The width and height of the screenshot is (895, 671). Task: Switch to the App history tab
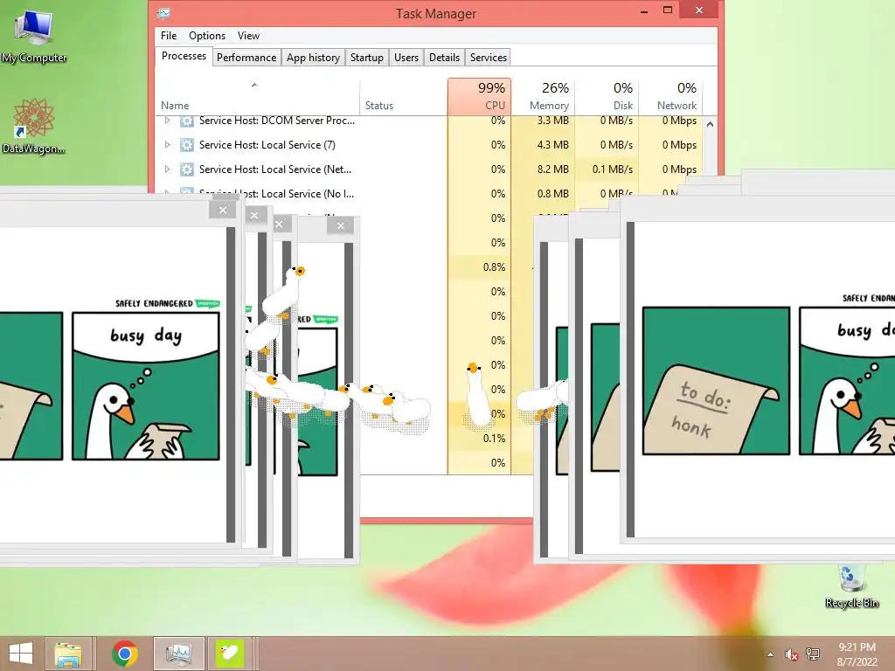(313, 58)
